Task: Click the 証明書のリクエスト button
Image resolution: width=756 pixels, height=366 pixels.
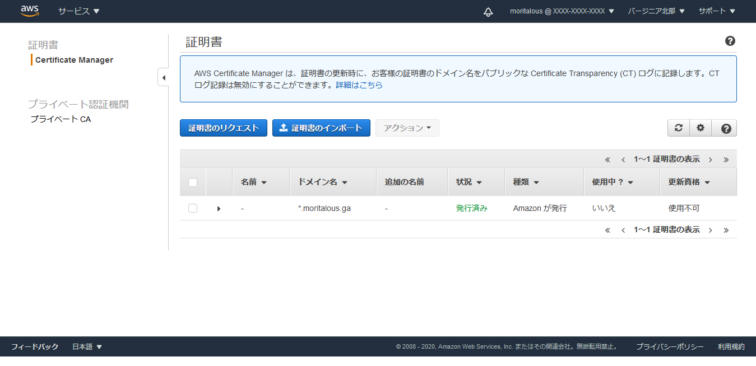Action: point(224,128)
